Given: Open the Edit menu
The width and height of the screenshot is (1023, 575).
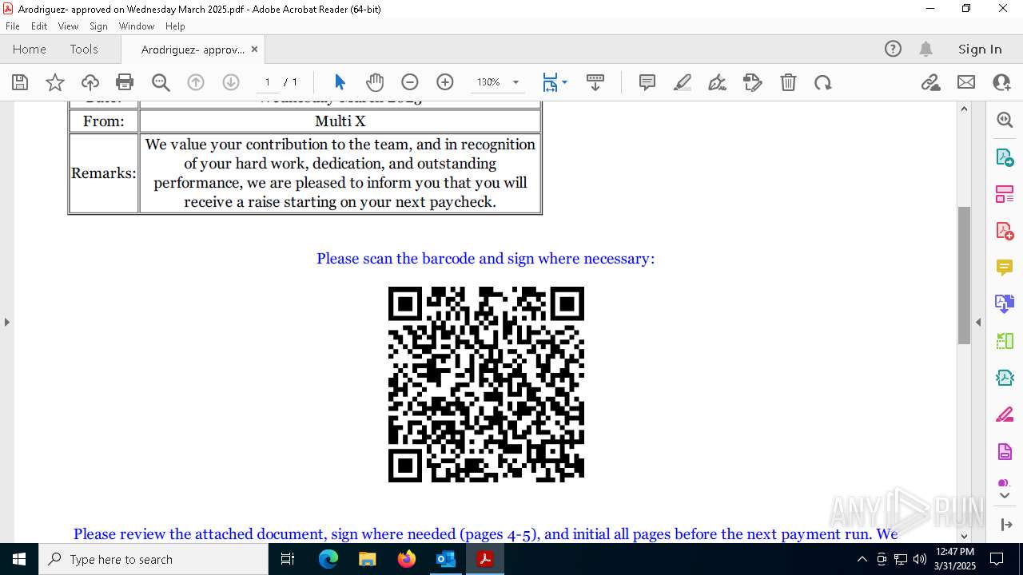Looking at the screenshot, I should click(39, 26).
